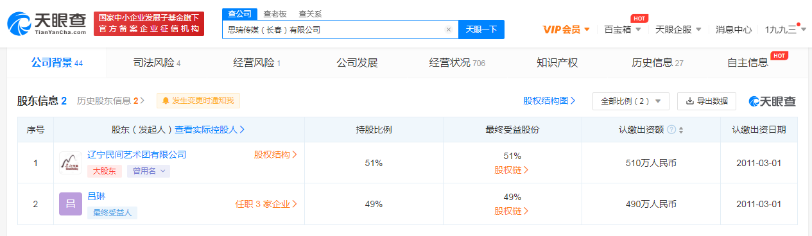Click the purple 吕 avatar icon
The width and height of the screenshot is (812, 236).
tap(70, 204)
